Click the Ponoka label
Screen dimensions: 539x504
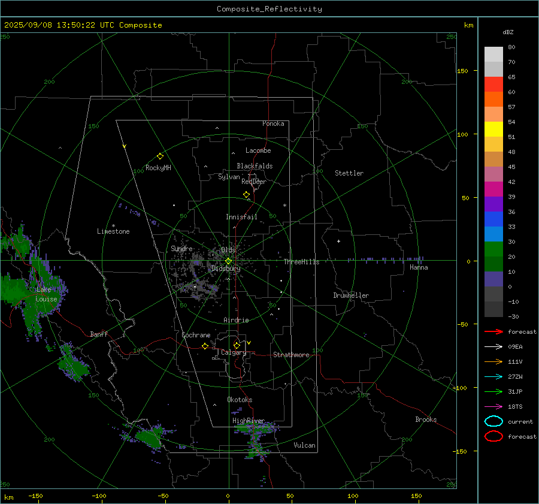[273, 123]
